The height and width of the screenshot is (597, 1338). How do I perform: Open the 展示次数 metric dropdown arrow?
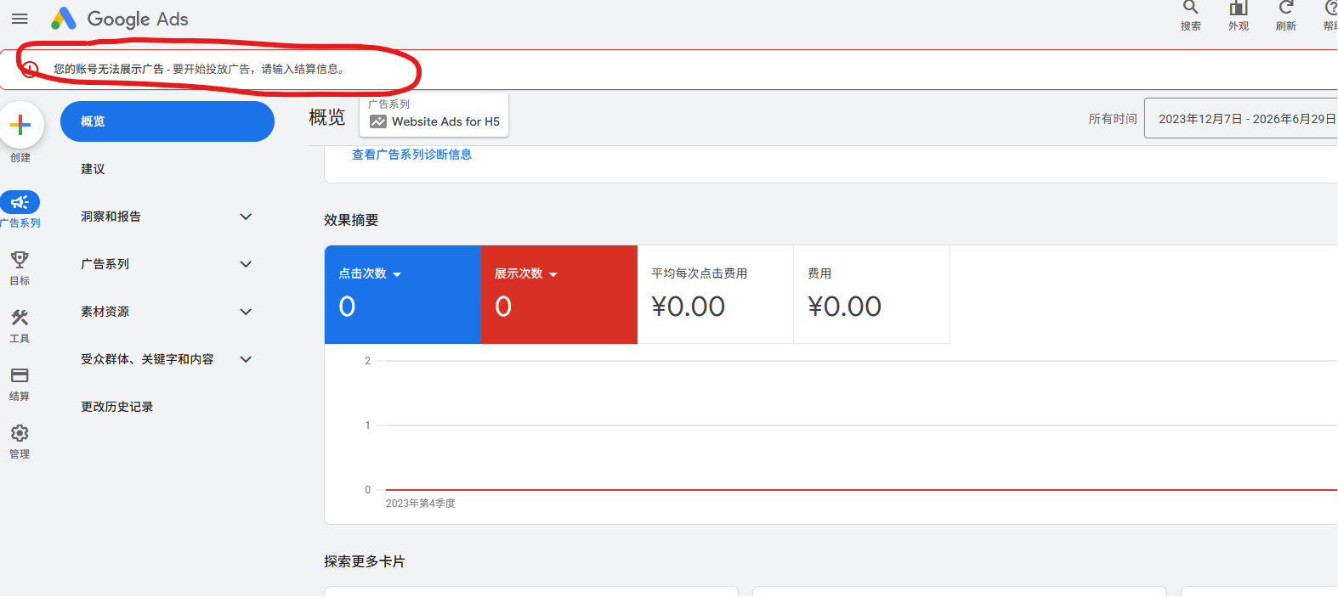tap(553, 274)
